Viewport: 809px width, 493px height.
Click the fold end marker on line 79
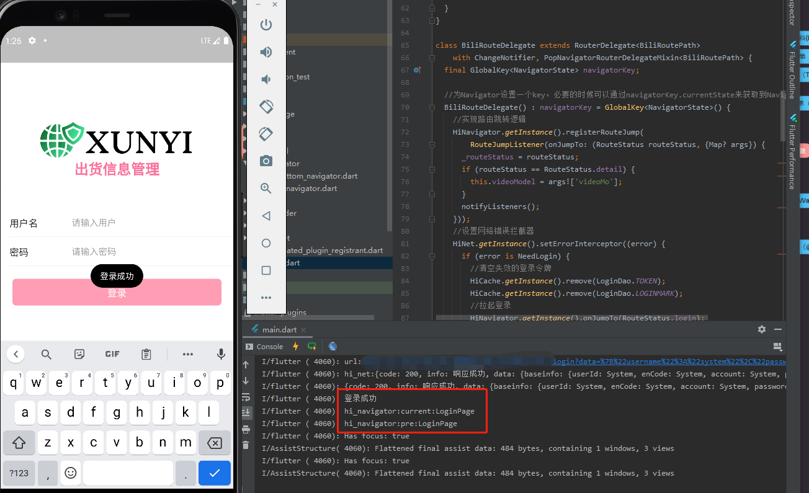pyautogui.click(x=432, y=219)
